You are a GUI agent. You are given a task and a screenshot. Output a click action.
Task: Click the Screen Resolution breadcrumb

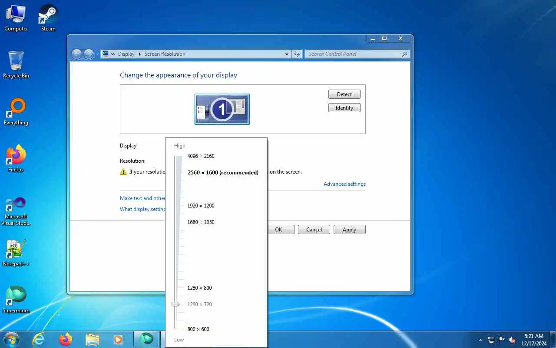[165, 54]
